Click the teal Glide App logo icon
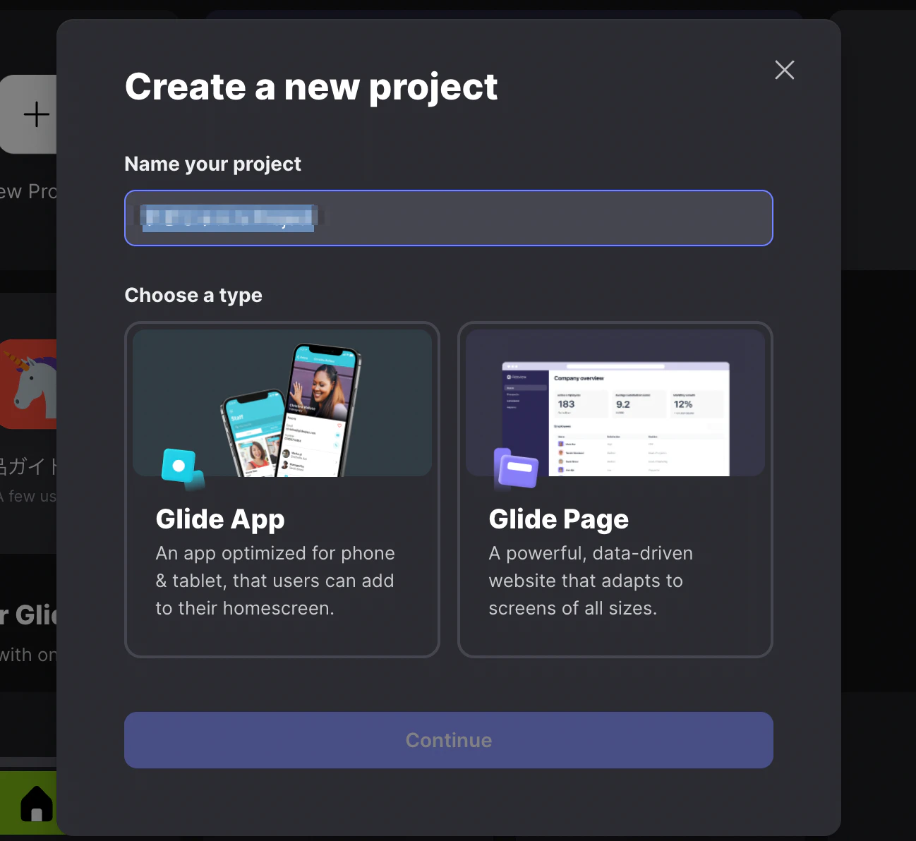Image resolution: width=916 pixels, height=841 pixels. click(x=182, y=468)
